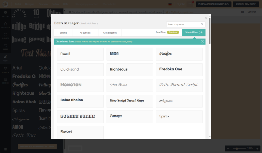Open the Cliparts sidebar panel

(x=5, y=36)
